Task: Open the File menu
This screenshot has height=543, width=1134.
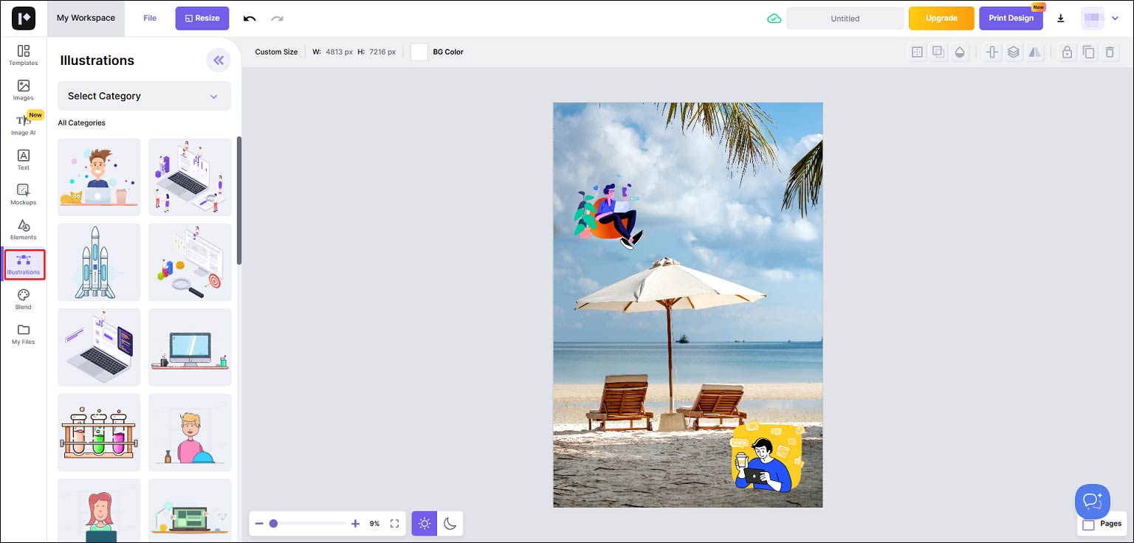Action: pos(150,18)
